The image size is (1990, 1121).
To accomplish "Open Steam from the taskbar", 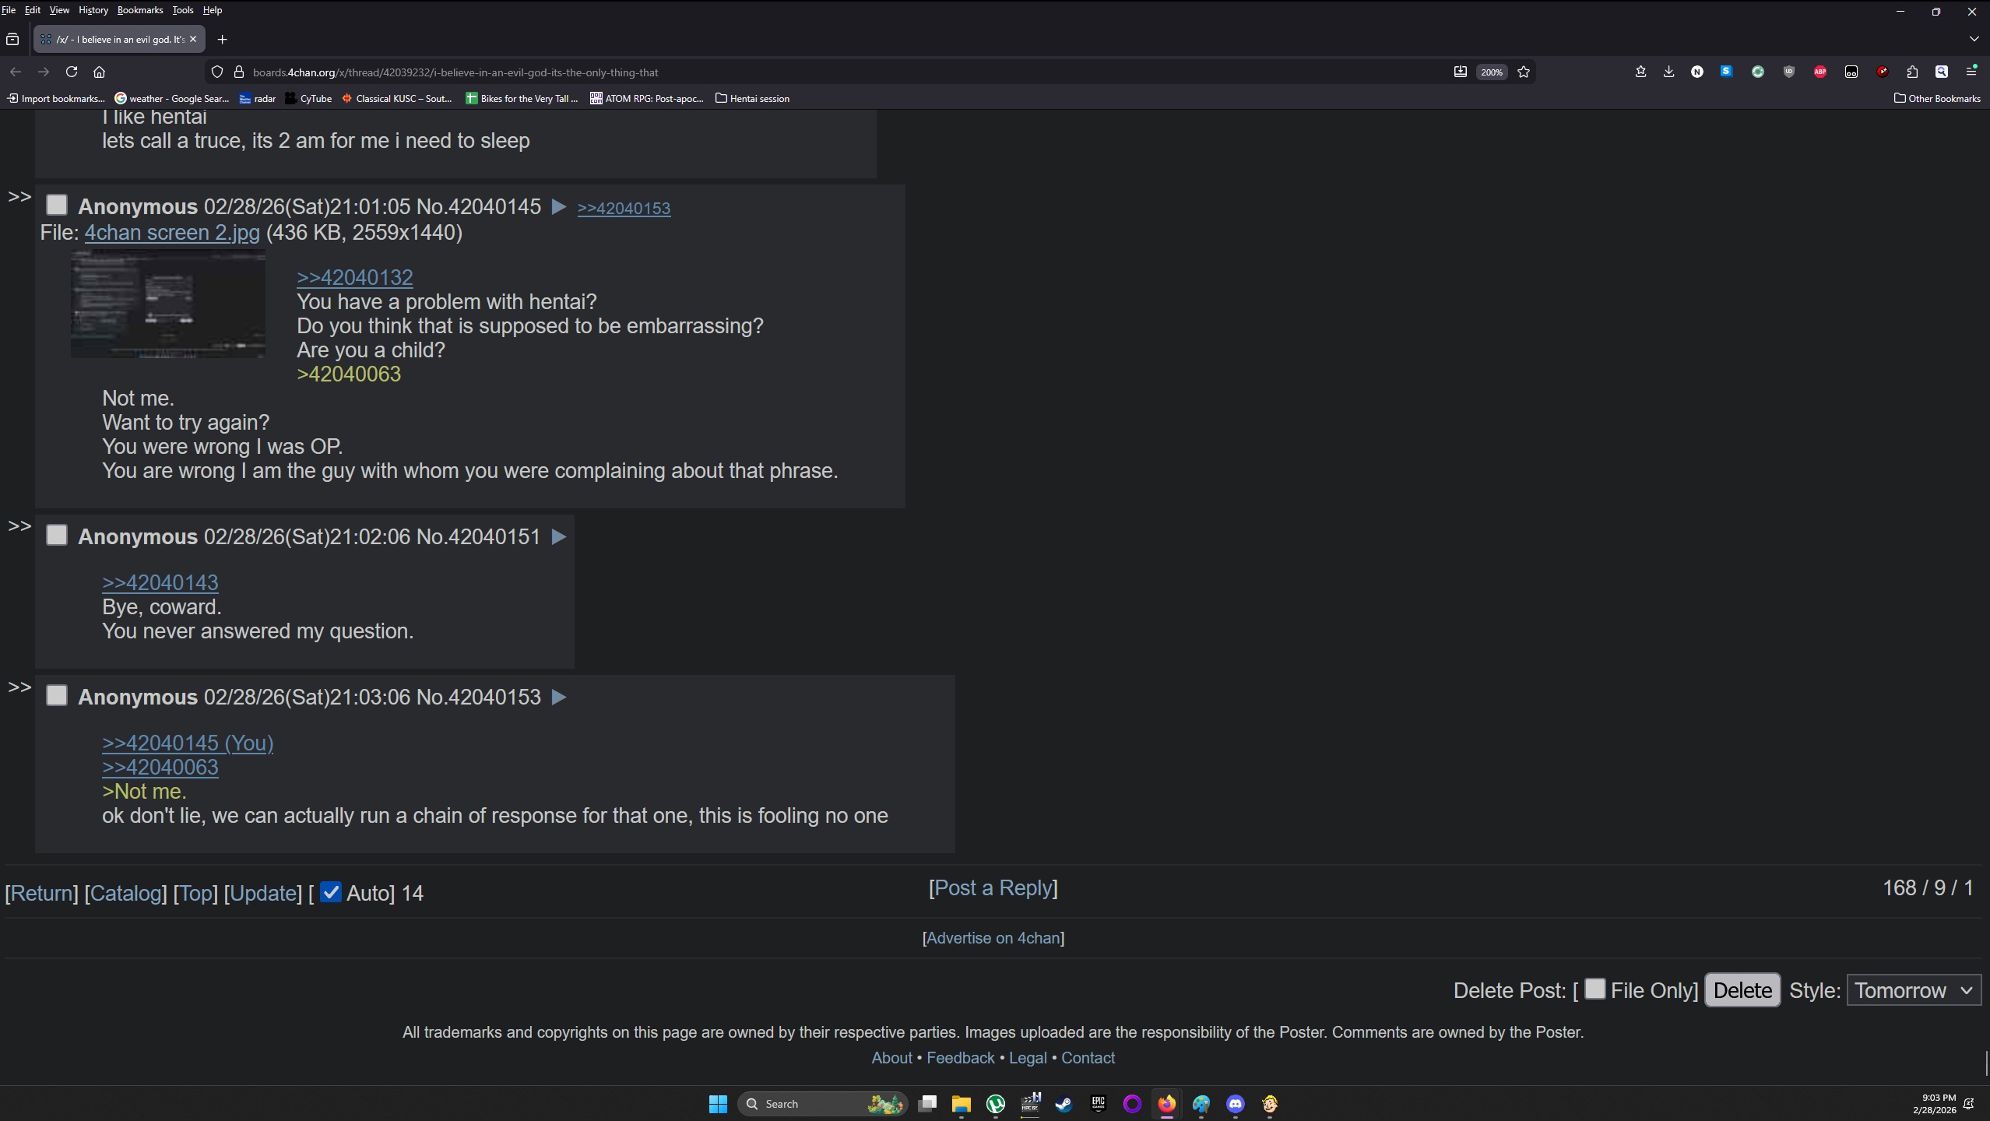I will [1064, 1104].
